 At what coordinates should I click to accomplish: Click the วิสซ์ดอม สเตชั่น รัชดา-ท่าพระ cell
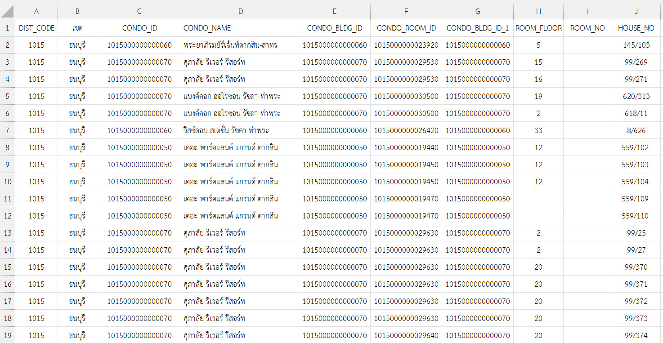[x=240, y=130]
